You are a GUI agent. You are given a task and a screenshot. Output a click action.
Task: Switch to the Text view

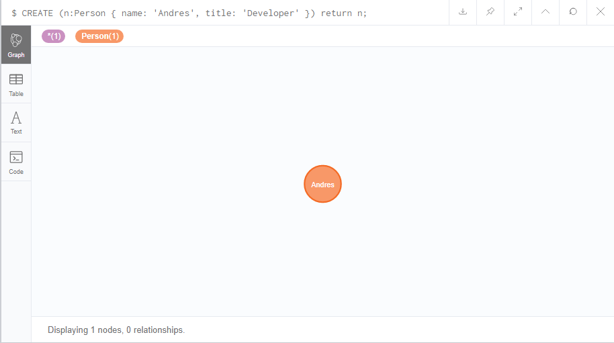[x=16, y=123]
